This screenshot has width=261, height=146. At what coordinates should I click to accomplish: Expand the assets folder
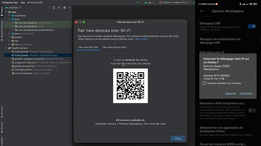point(9,37)
